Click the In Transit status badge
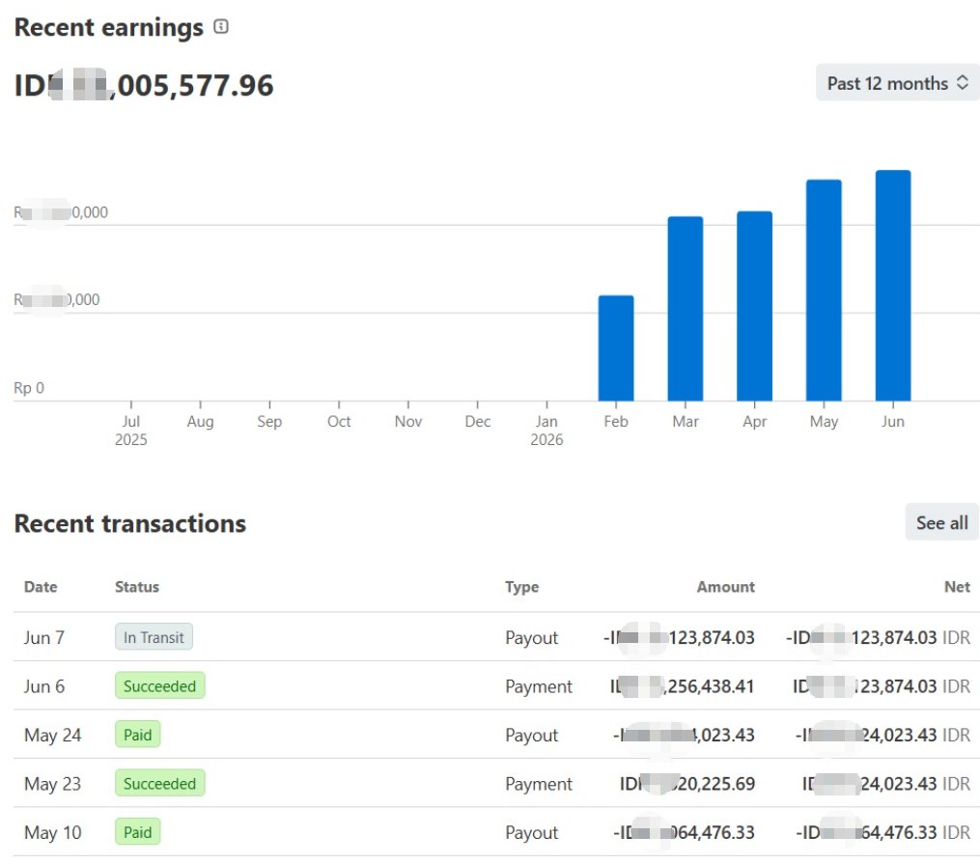The height and width of the screenshot is (864, 980). [154, 637]
